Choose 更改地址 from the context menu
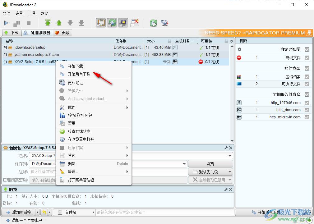314x224 pixels. (x=94, y=83)
